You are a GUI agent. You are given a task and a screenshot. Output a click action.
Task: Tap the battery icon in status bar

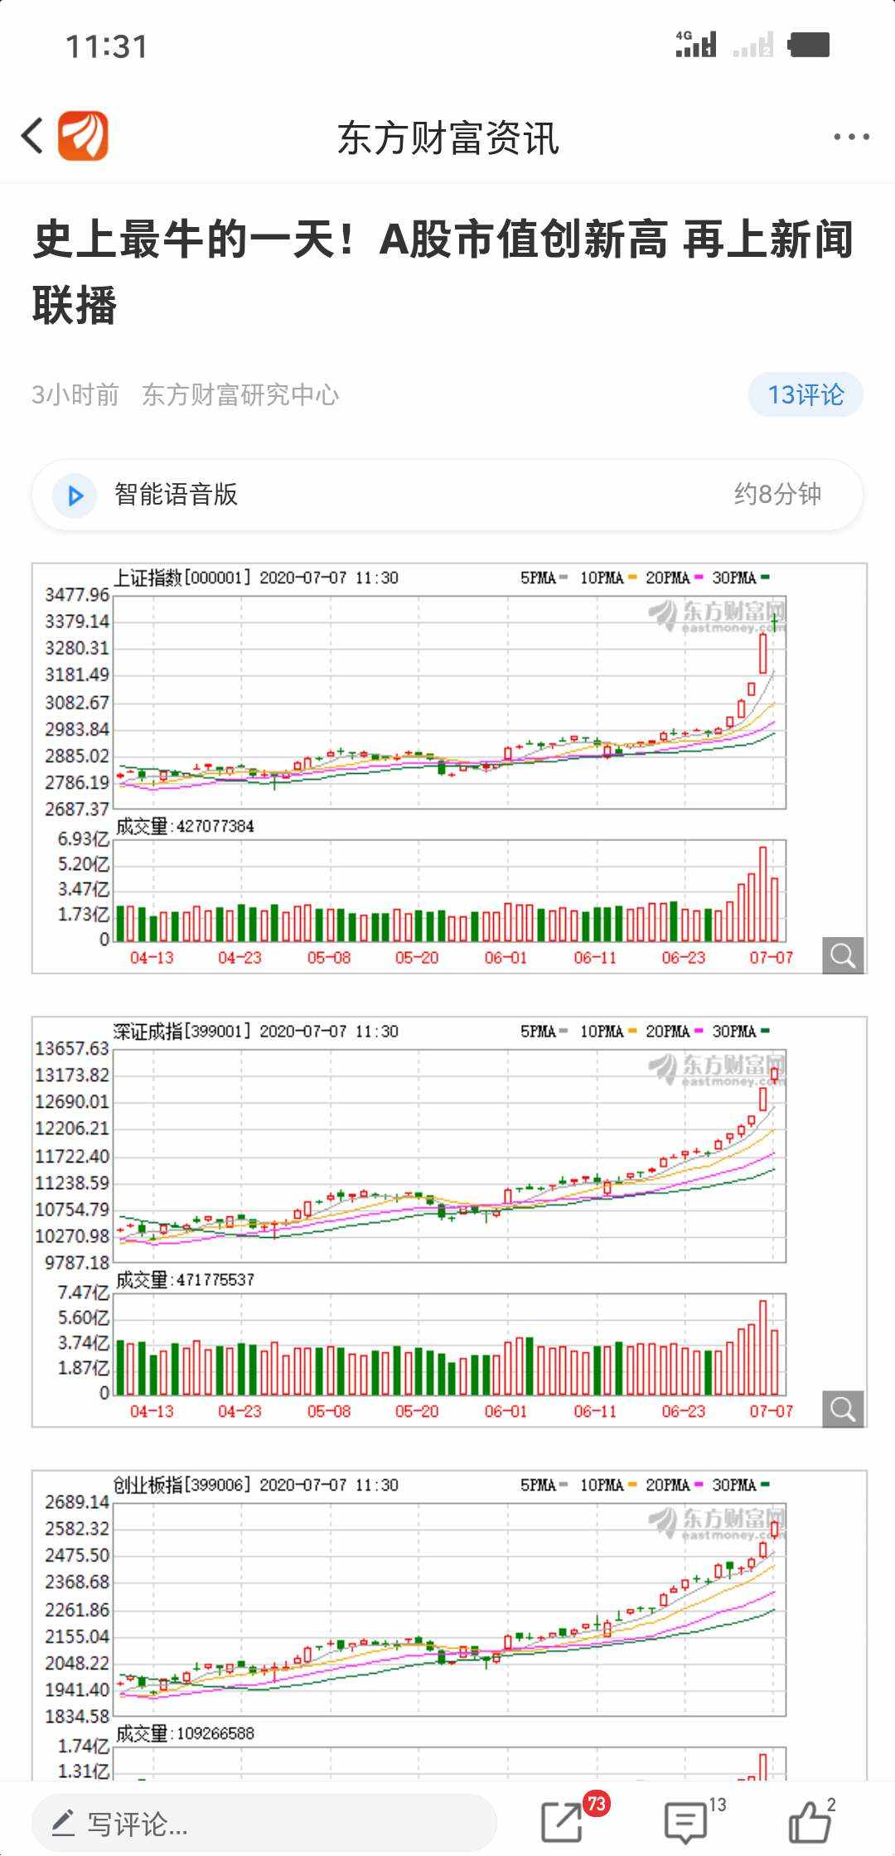pos(809,44)
